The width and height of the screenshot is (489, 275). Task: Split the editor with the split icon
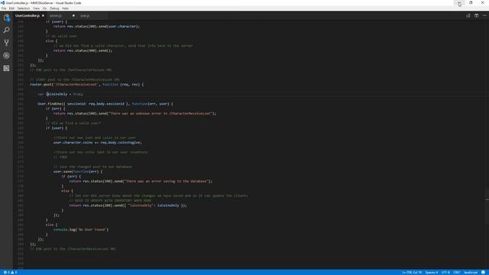tap(476, 15)
